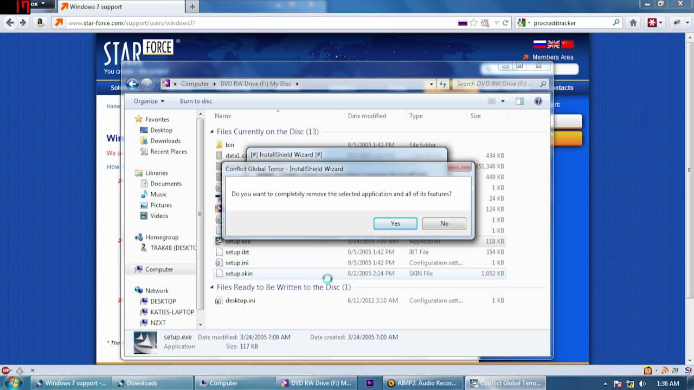Click the Explorer forward arrow button
This screenshot has height=390, width=694.
click(x=146, y=84)
